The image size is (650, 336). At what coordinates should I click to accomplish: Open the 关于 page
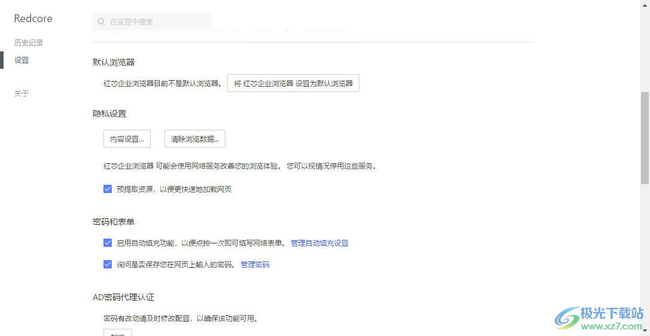[22, 94]
